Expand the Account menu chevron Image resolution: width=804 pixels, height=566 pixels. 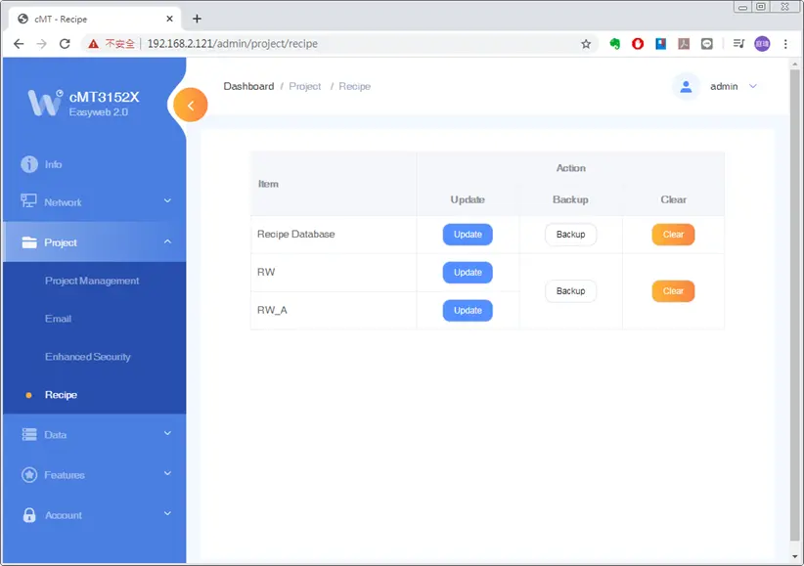click(167, 513)
